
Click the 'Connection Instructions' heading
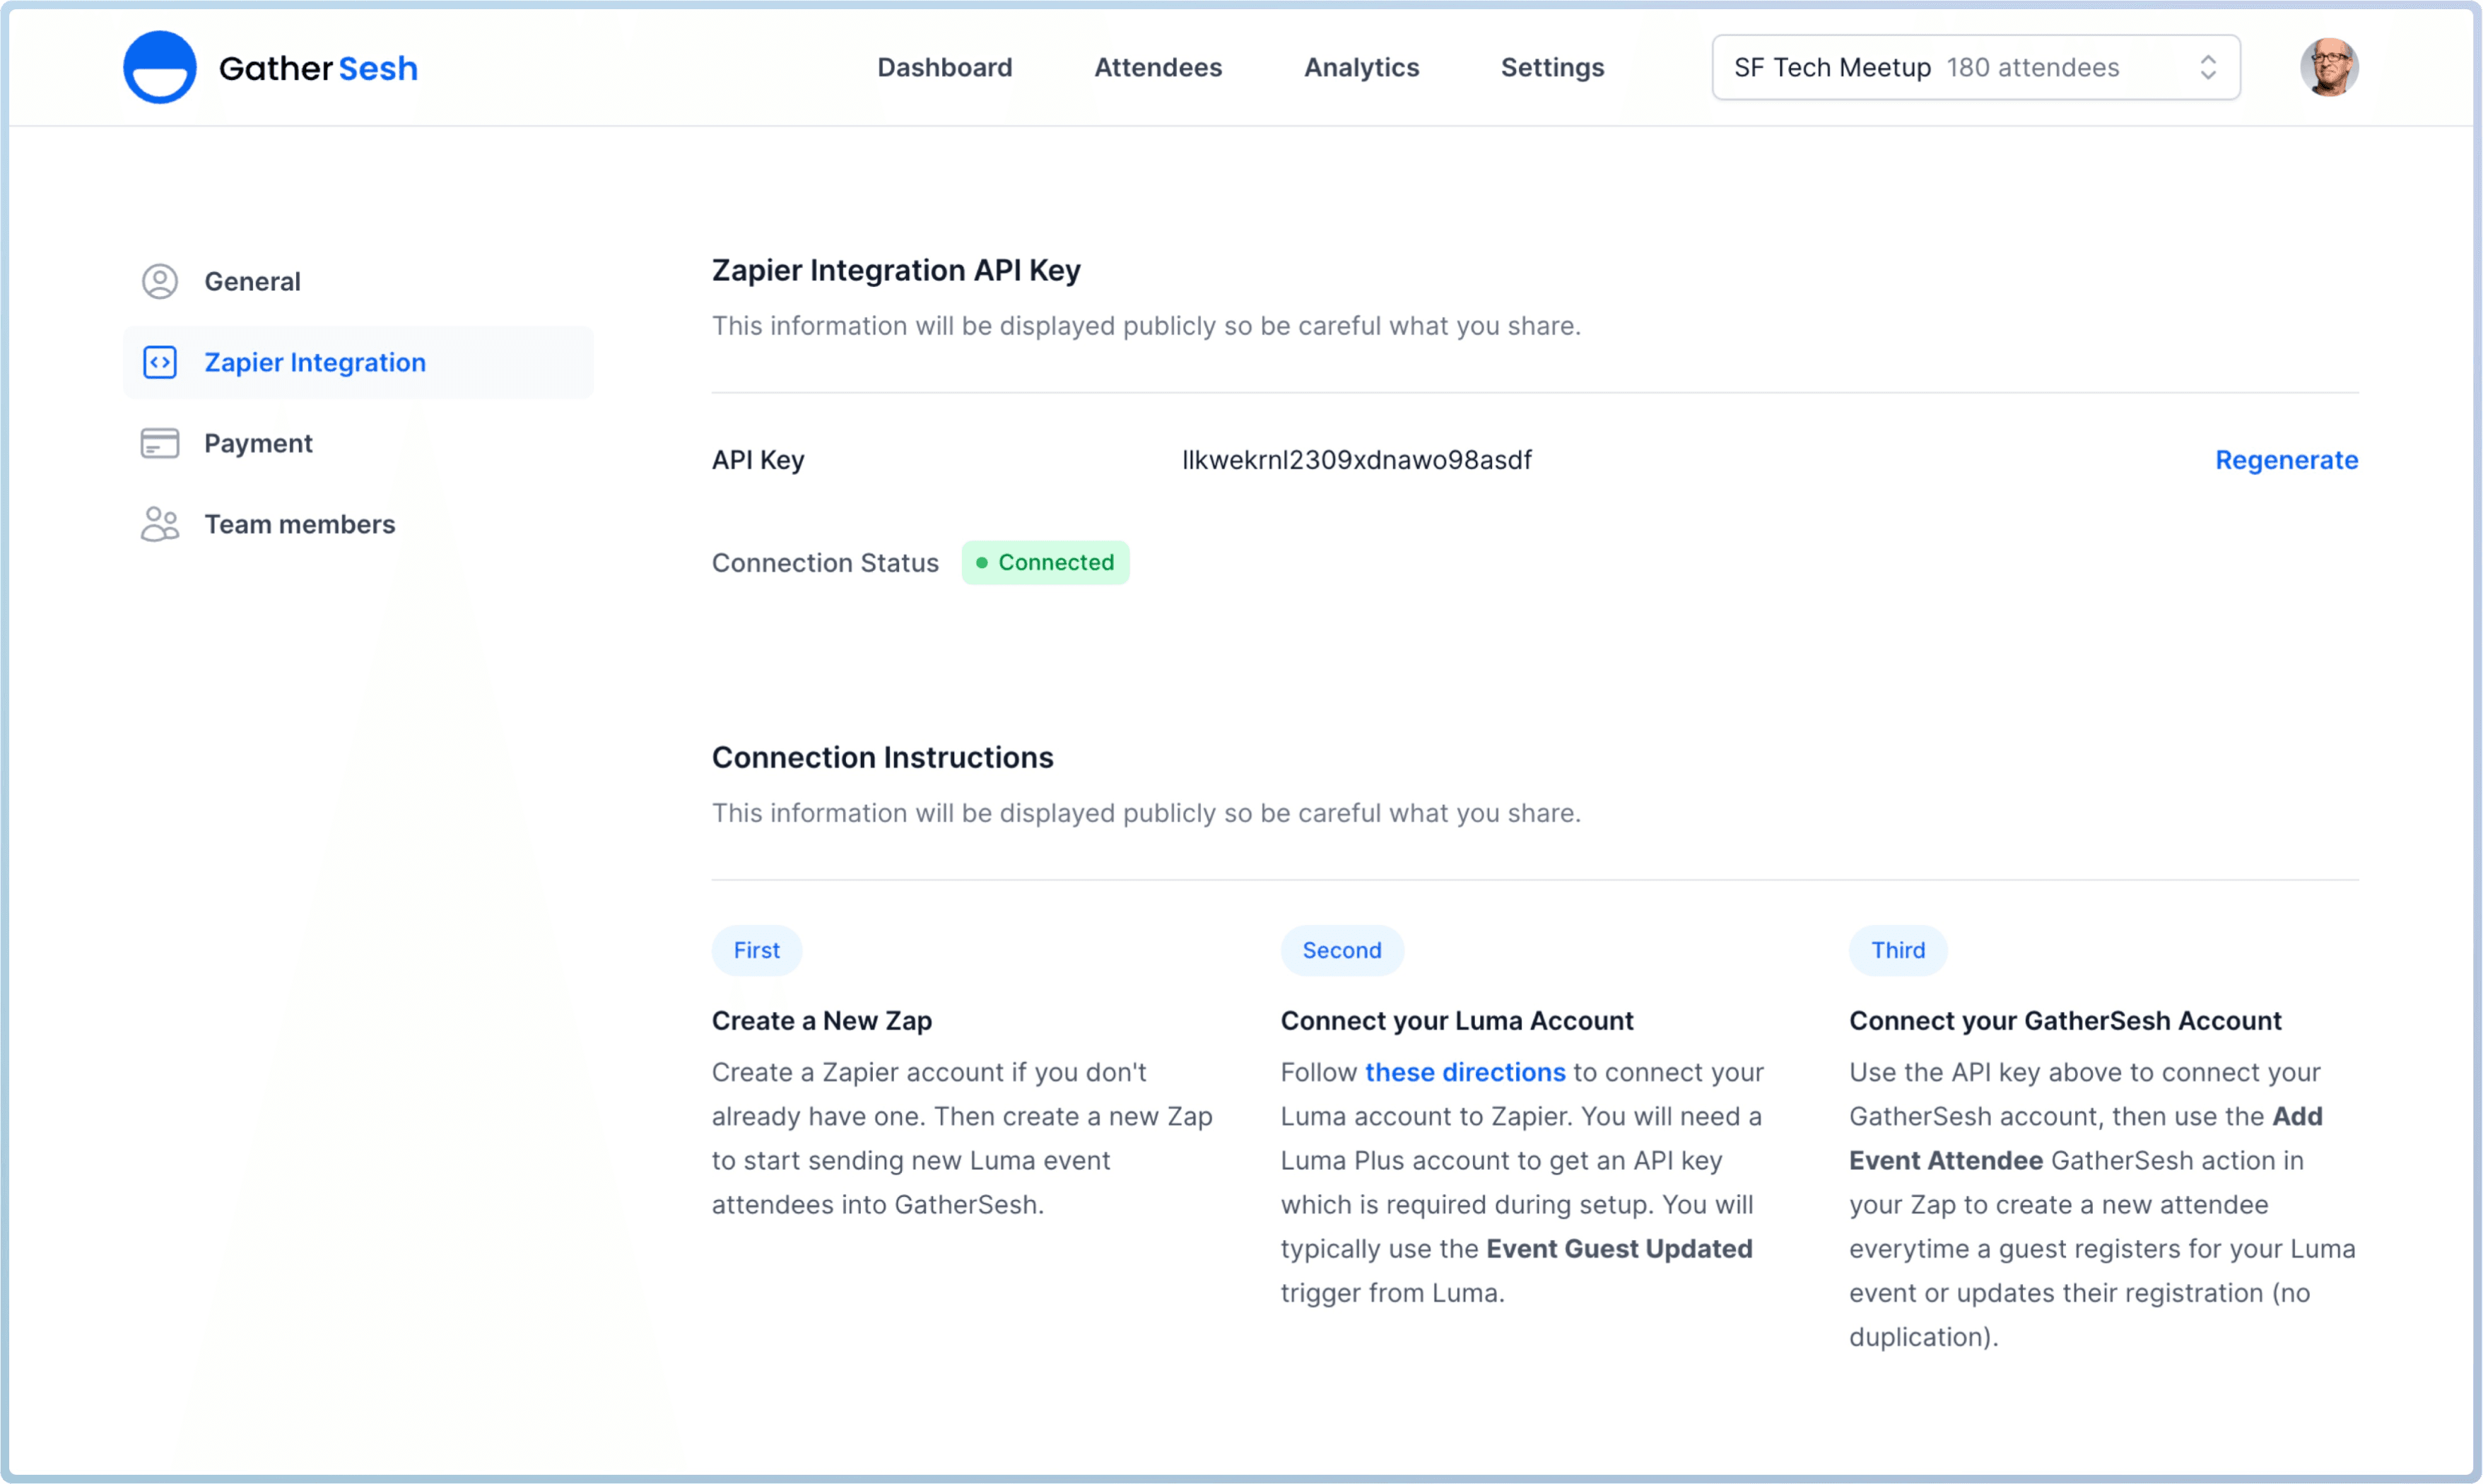882,757
